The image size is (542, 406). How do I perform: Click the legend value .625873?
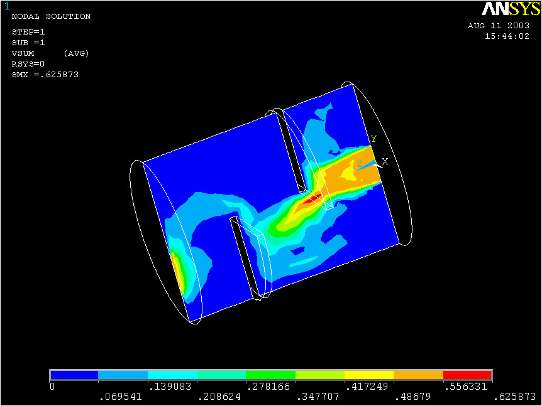tap(514, 397)
